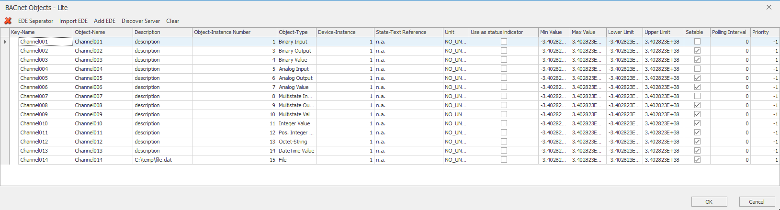Click the red X delete icon in toolbar
Screen dimensions: 780x210
pyautogui.click(x=8, y=21)
